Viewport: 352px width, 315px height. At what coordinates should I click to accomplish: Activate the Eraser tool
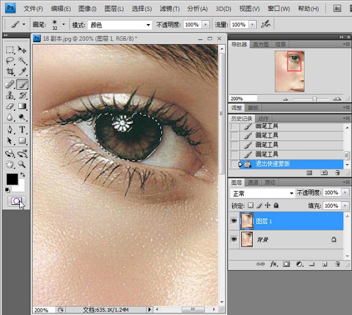coord(9,106)
